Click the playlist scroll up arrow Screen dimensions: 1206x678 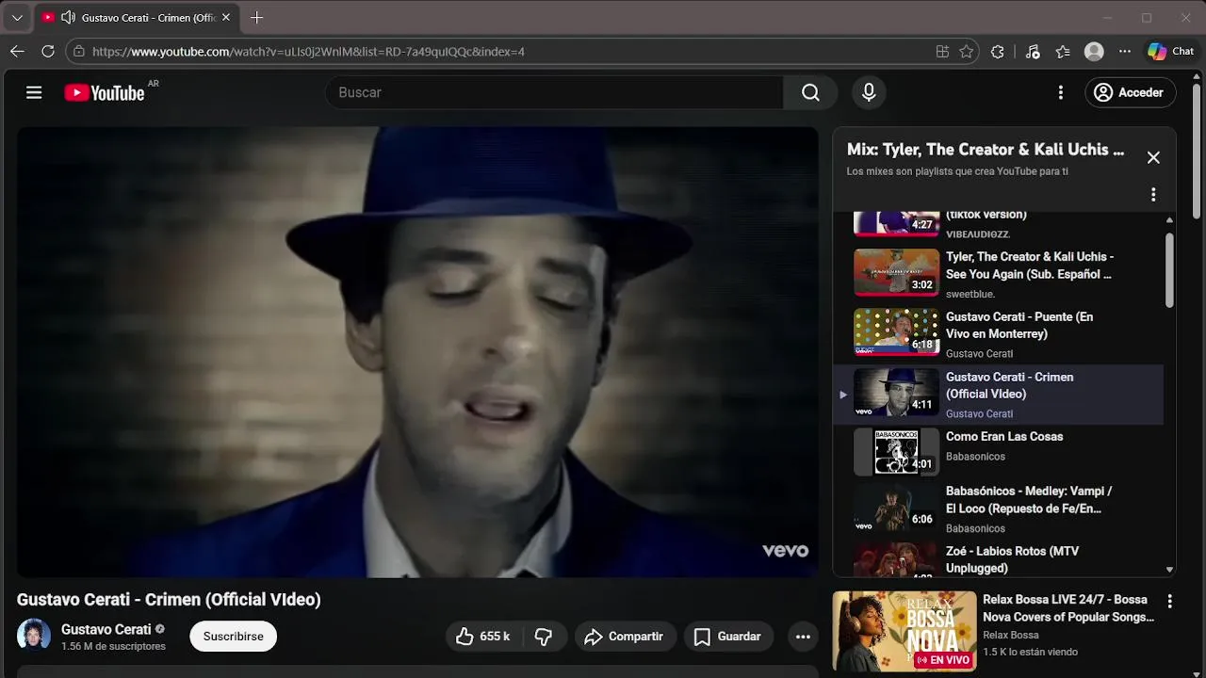[x=1169, y=219]
